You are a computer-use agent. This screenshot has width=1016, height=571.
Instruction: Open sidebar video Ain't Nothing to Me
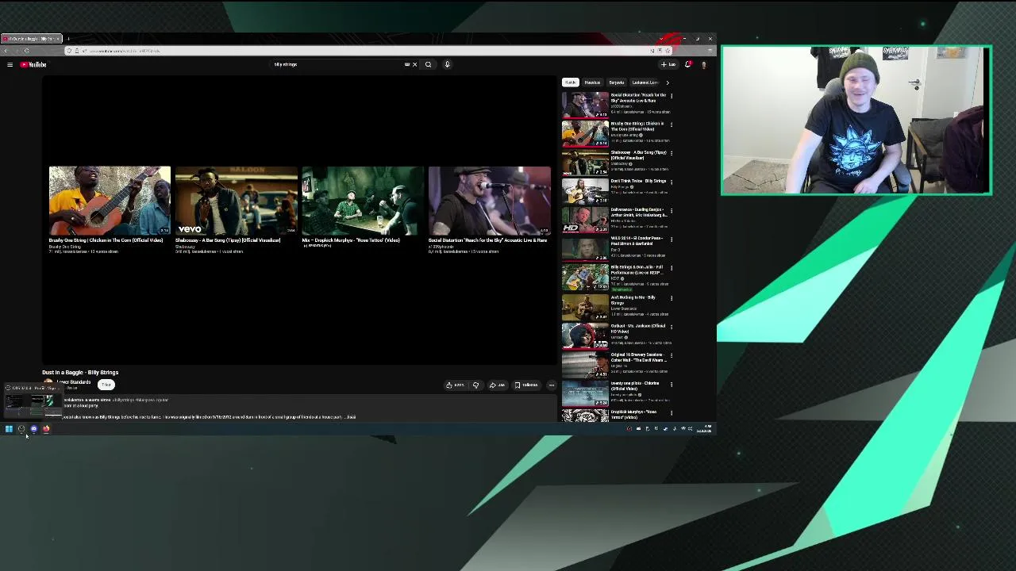pos(585,307)
